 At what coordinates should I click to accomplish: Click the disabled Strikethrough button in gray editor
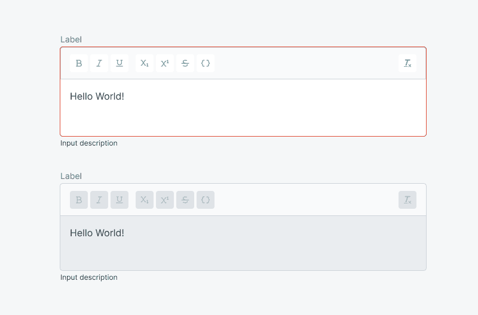[185, 200]
